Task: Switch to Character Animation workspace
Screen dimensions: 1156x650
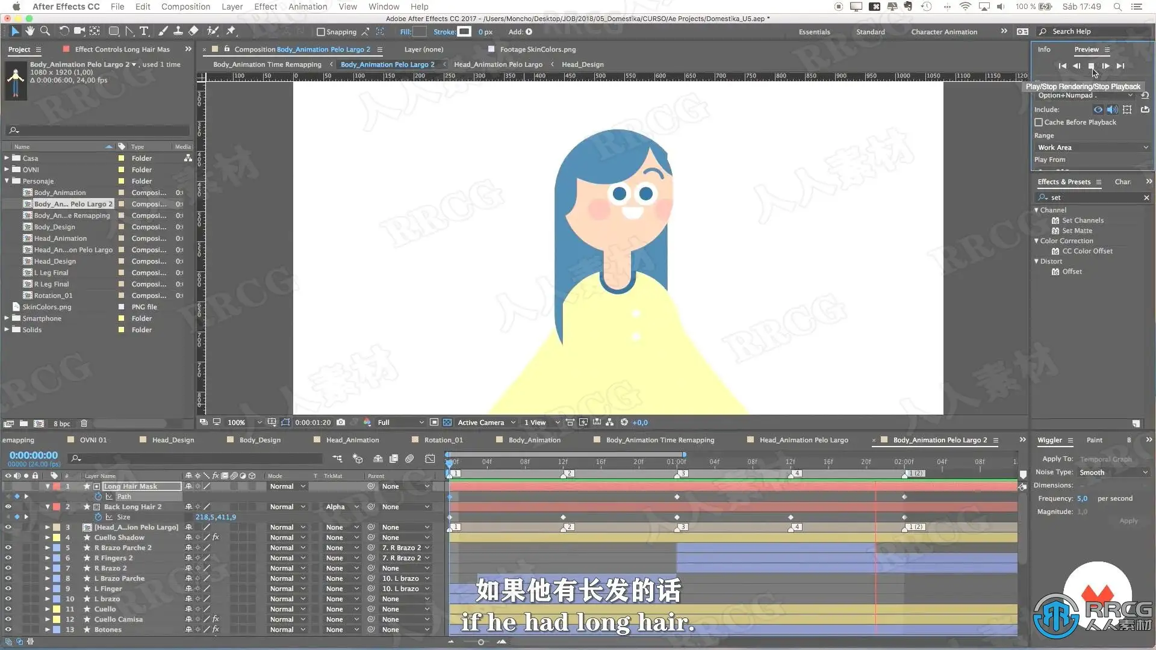Action: [x=943, y=32]
